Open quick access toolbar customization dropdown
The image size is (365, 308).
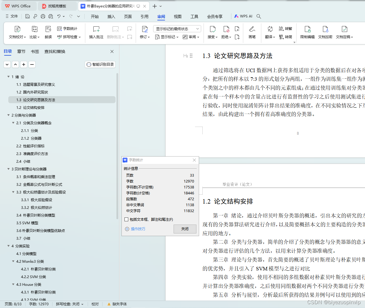point(79,16)
